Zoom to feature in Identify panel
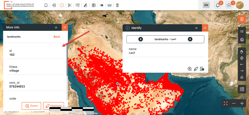This screenshot has width=249, height=115. click(190, 69)
